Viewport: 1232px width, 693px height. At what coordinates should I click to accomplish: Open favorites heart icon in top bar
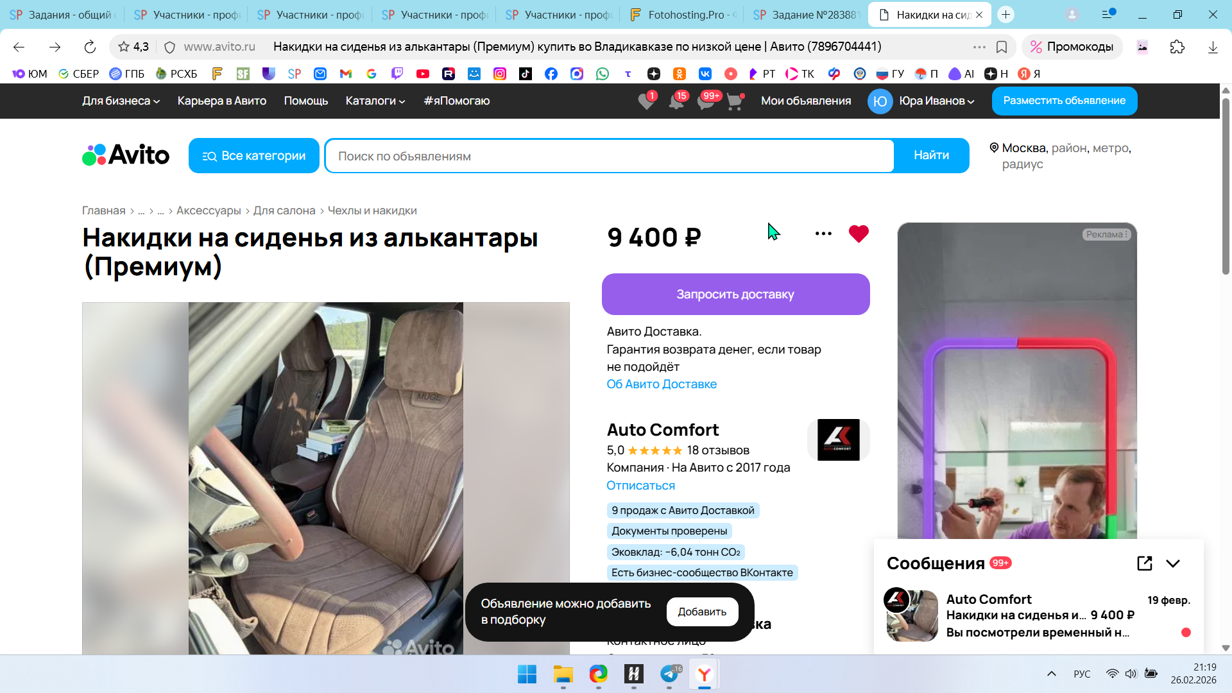646,101
